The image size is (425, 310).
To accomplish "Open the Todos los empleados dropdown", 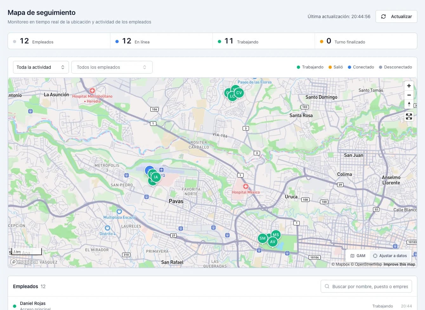I will coord(112,67).
